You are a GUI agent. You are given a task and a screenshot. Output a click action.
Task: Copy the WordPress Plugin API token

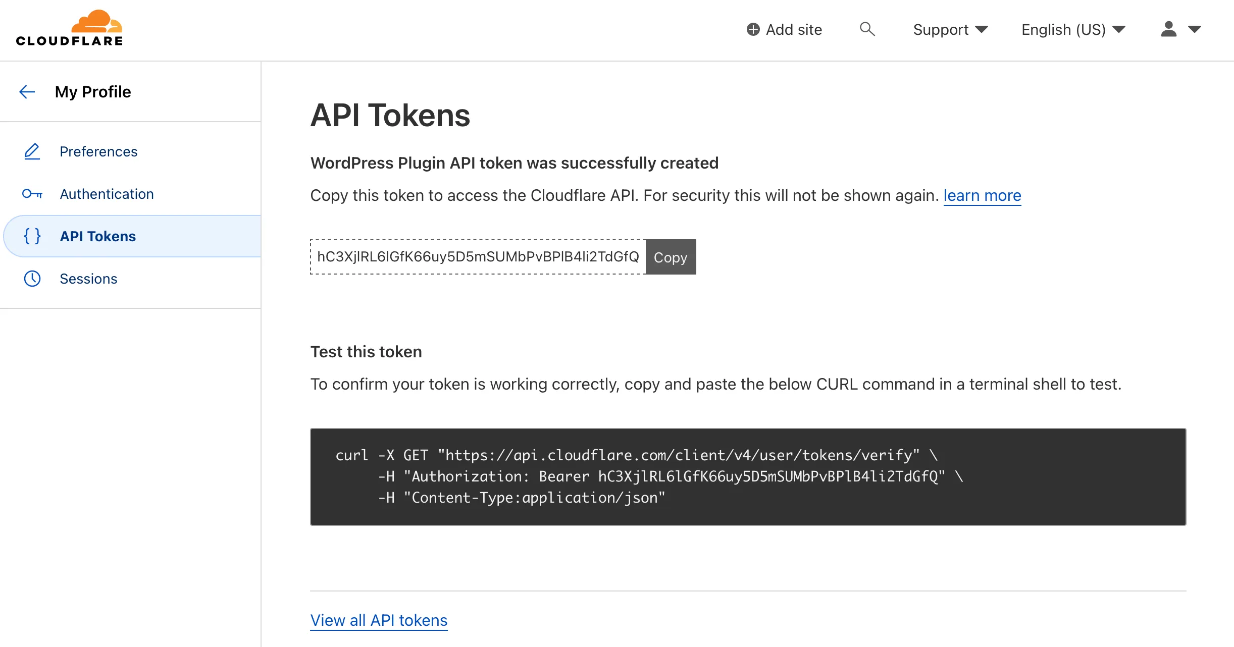pos(671,257)
